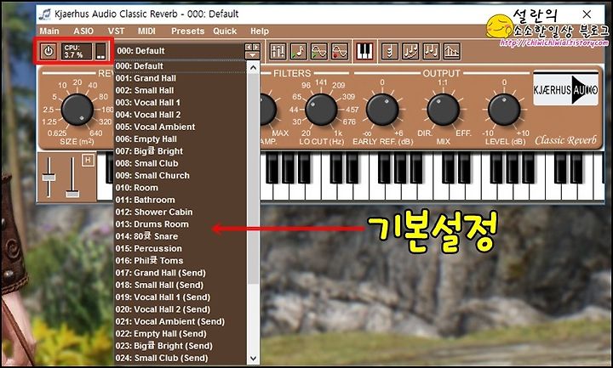Open the Help menu
Viewport: 613px width, 368px height.
tap(260, 31)
